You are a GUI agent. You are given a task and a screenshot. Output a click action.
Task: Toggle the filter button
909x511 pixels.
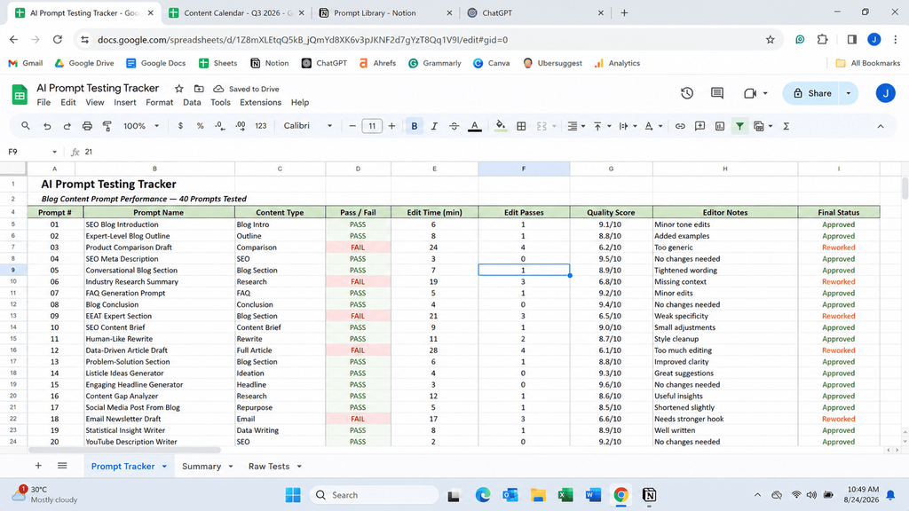[x=739, y=126]
